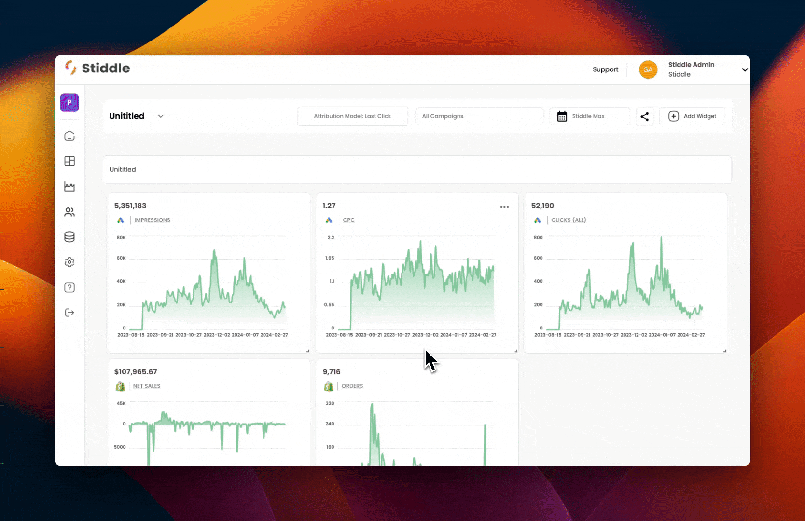Image resolution: width=805 pixels, height=521 pixels.
Task: Click the home icon in sidebar
Action: click(x=69, y=136)
